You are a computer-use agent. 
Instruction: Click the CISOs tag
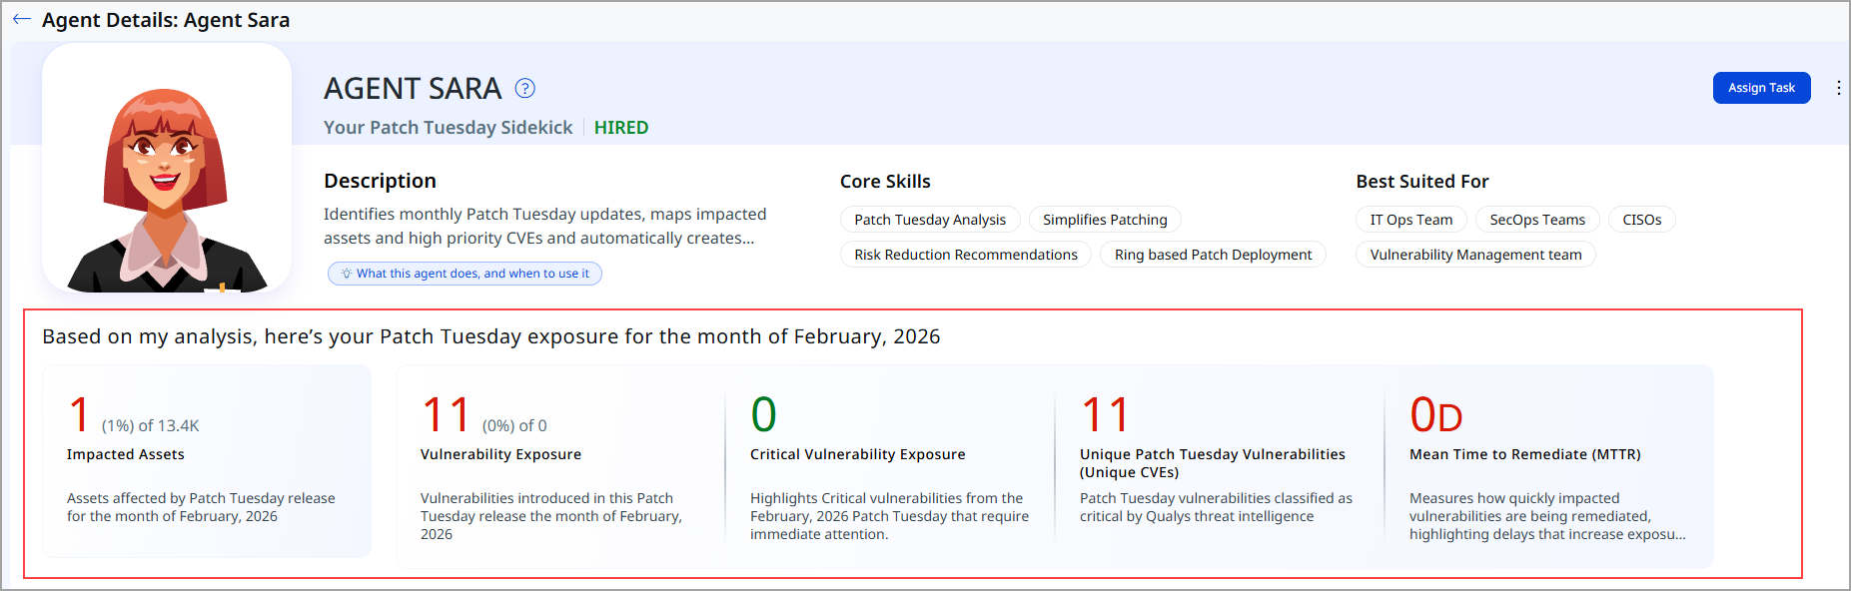pos(1641,220)
